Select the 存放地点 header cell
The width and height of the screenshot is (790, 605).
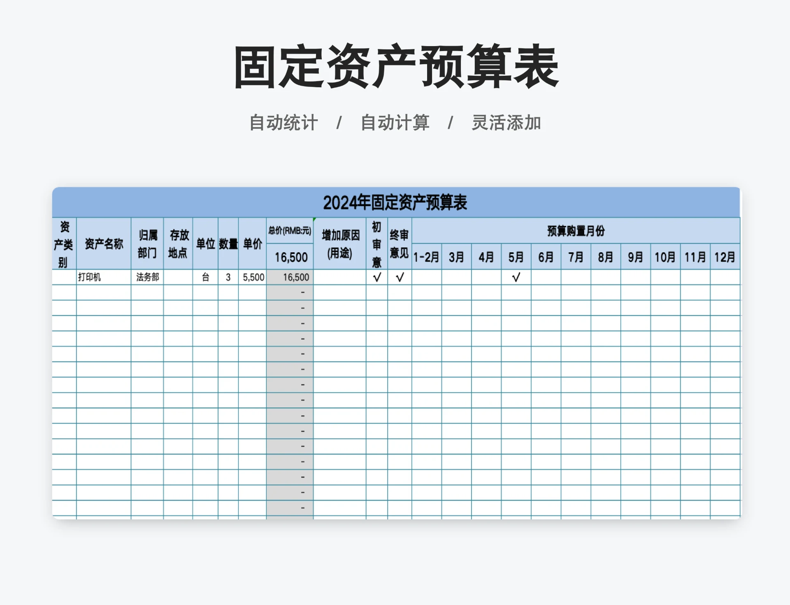pyautogui.click(x=178, y=244)
